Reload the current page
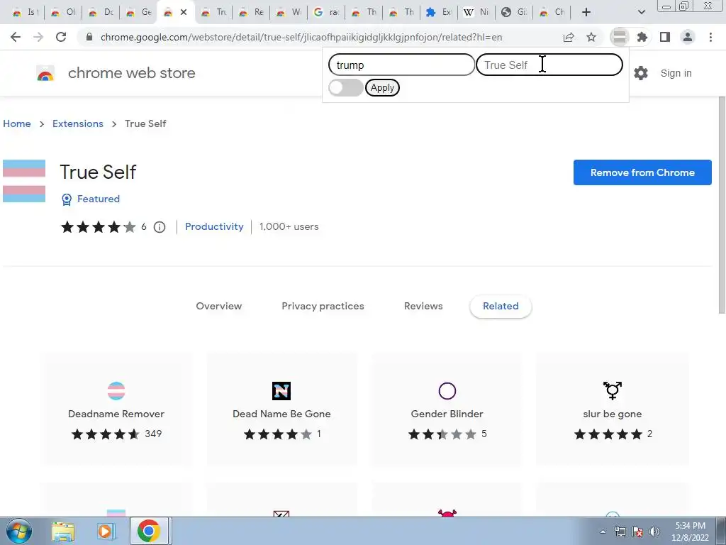Screen dimensions: 726x545 (61, 37)
